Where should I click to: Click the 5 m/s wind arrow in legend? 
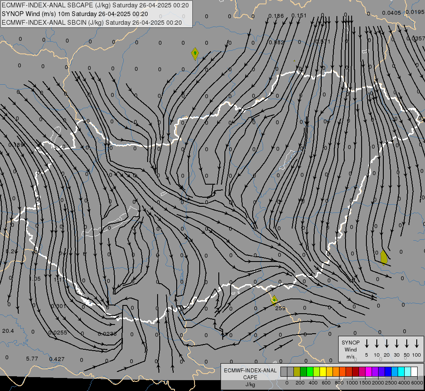[366, 344]
